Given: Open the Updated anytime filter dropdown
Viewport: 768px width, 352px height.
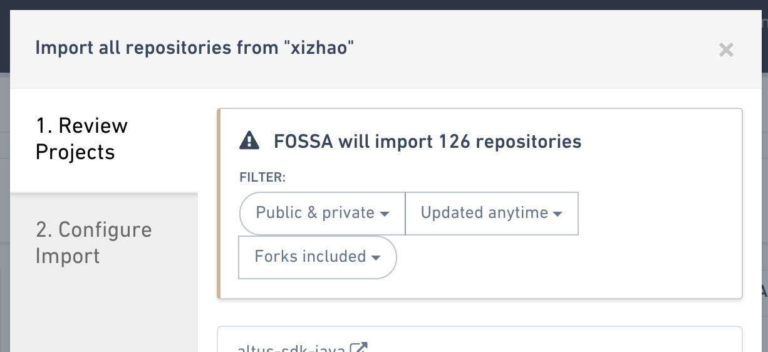Looking at the screenshot, I should pyautogui.click(x=491, y=213).
